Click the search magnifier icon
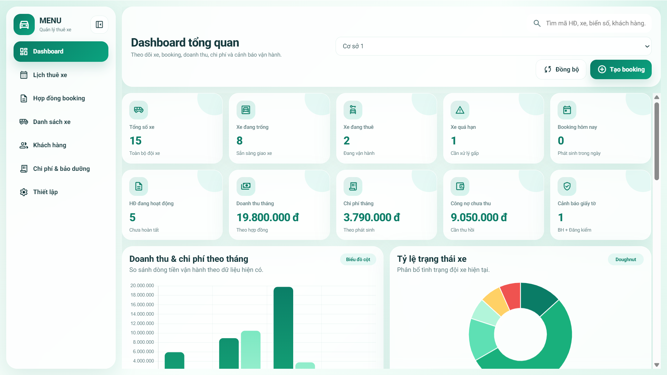This screenshot has height=375, width=667. coord(537,23)
